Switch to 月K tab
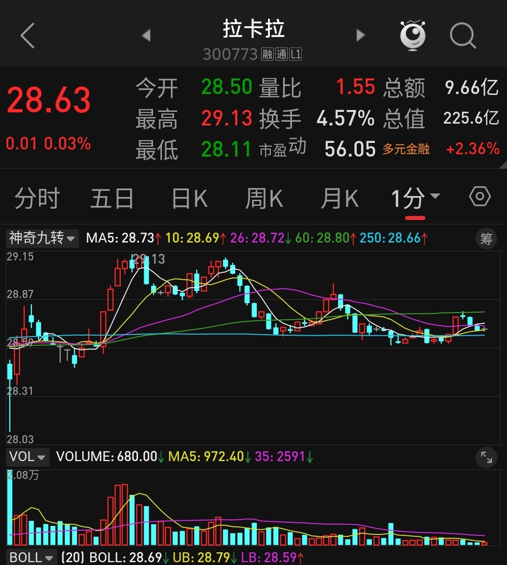The width and height of the screenshot is (507, 565). (339, 198)
